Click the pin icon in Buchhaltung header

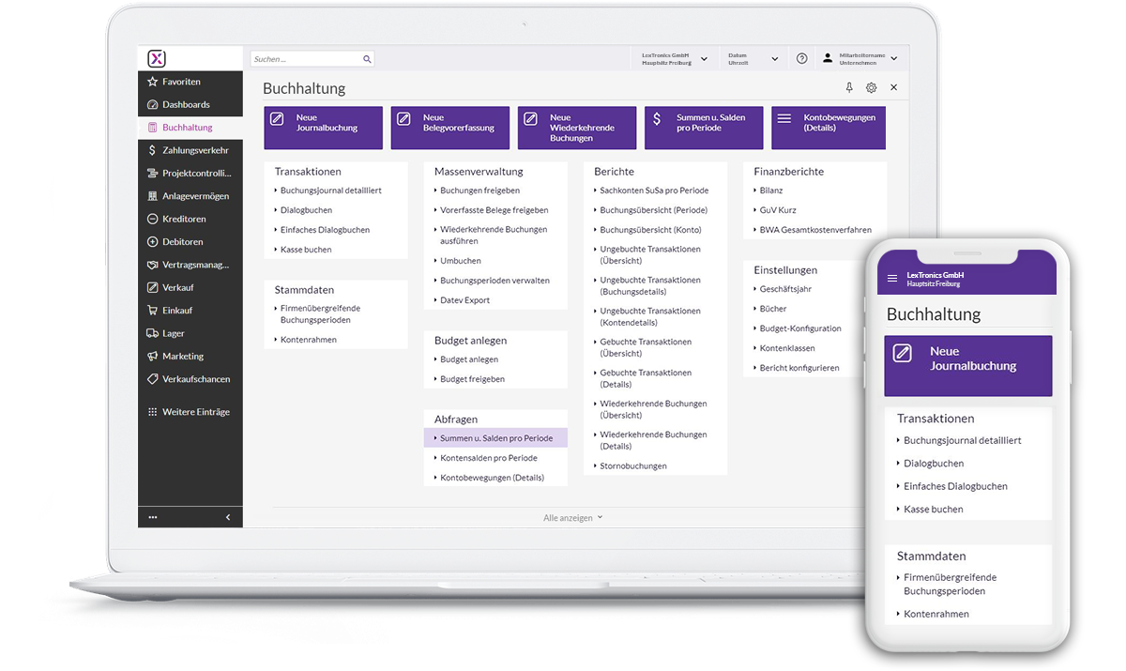pos(849,87)
